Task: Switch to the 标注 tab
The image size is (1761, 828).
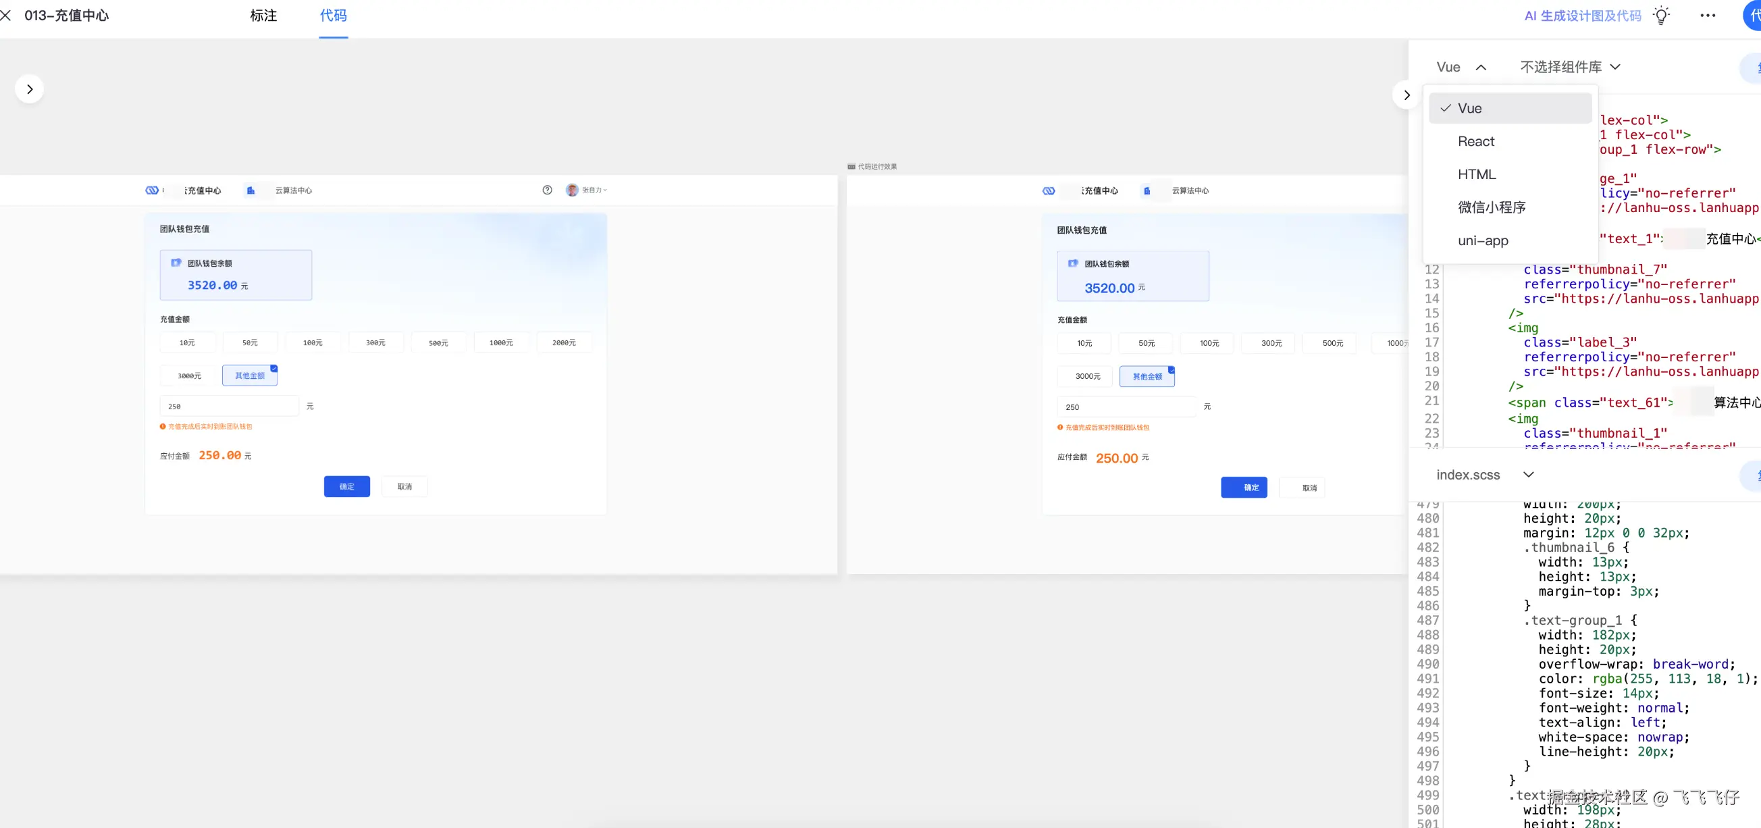Action: pyautogui.click(x=263, y=15)
